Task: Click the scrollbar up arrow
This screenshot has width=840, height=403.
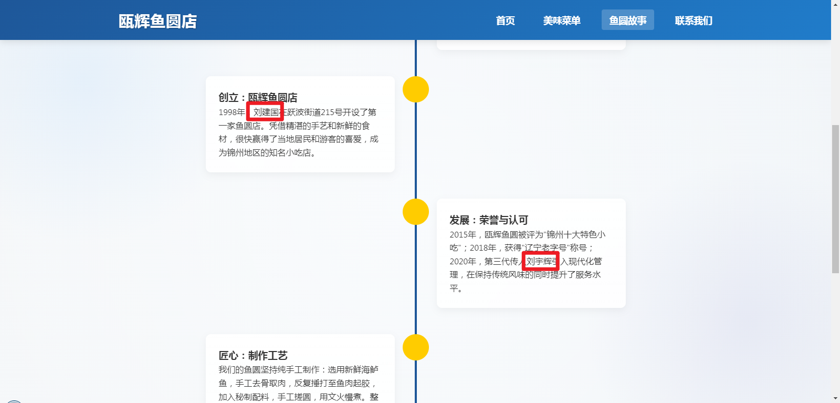Action: point(835,4)
